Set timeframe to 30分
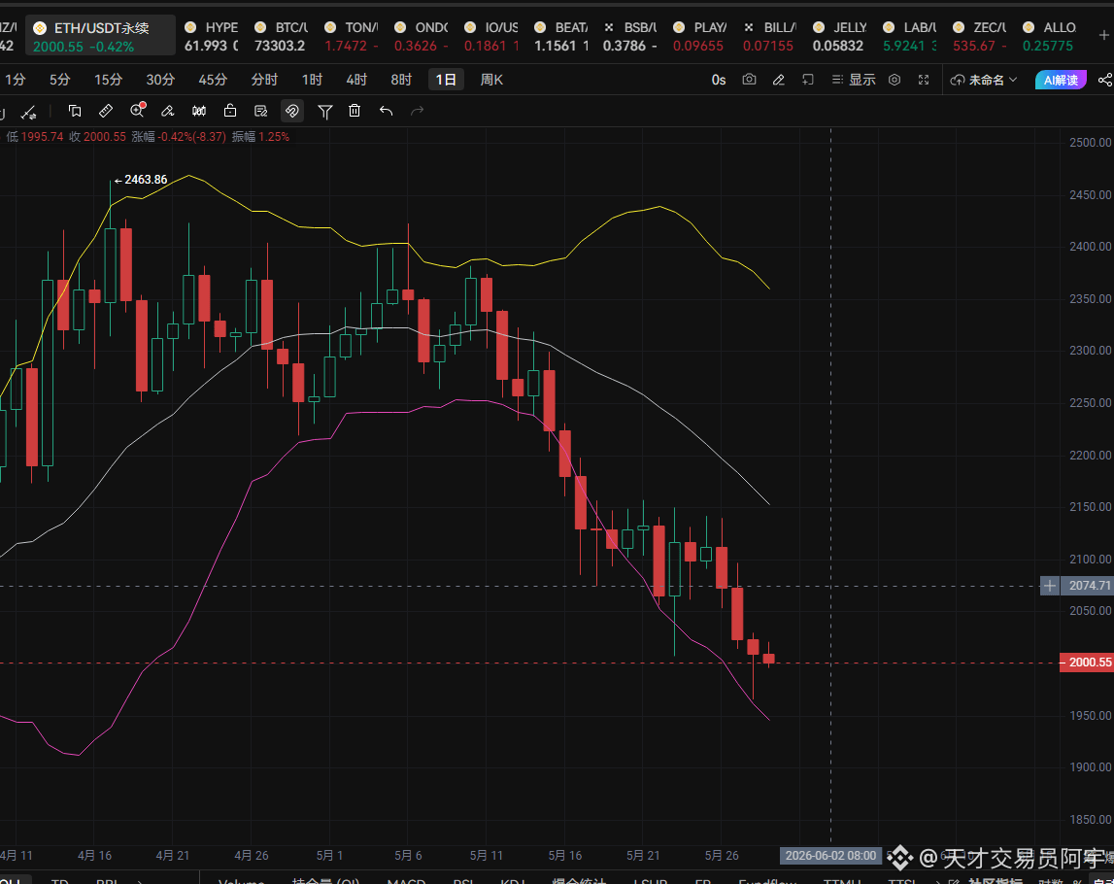 [160, 80]
